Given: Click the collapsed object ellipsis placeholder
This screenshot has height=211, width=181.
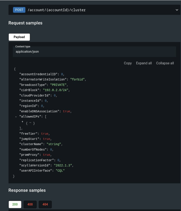Looking at the screenshot, I should pos(30,123).
